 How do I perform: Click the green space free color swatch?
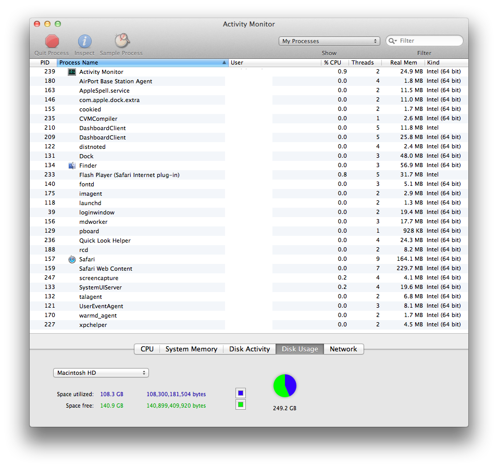pos(241,404)
